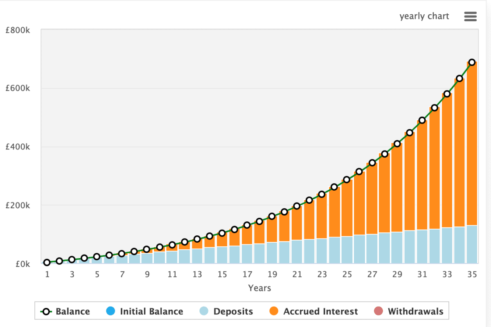Toggle Accrued Interest legend label

(x=320, y=311)
